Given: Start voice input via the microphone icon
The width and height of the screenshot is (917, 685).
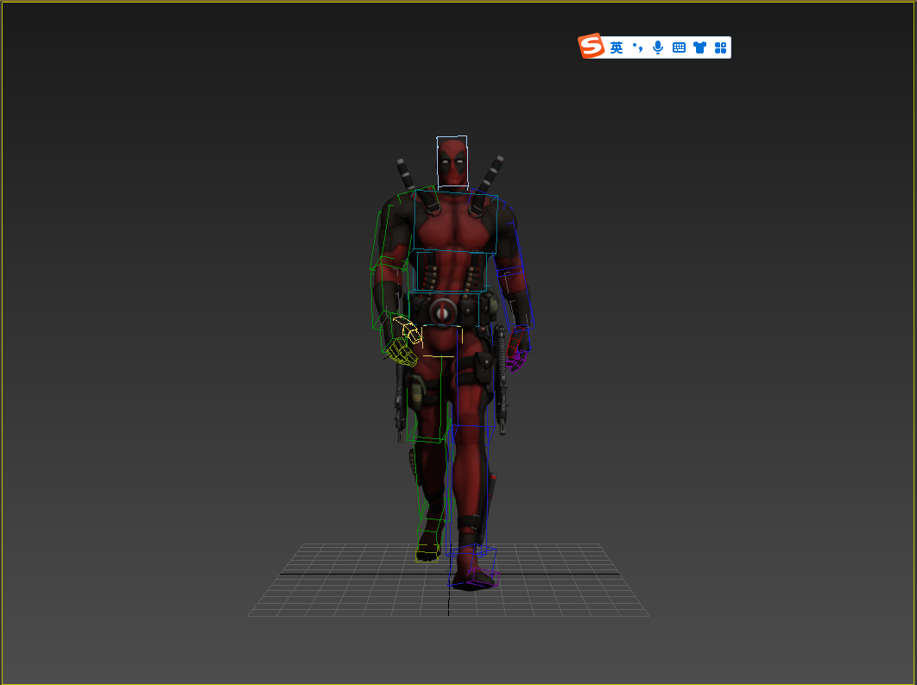Looking at the screenshot, I should pyautogui.click(x=658, y=47).
